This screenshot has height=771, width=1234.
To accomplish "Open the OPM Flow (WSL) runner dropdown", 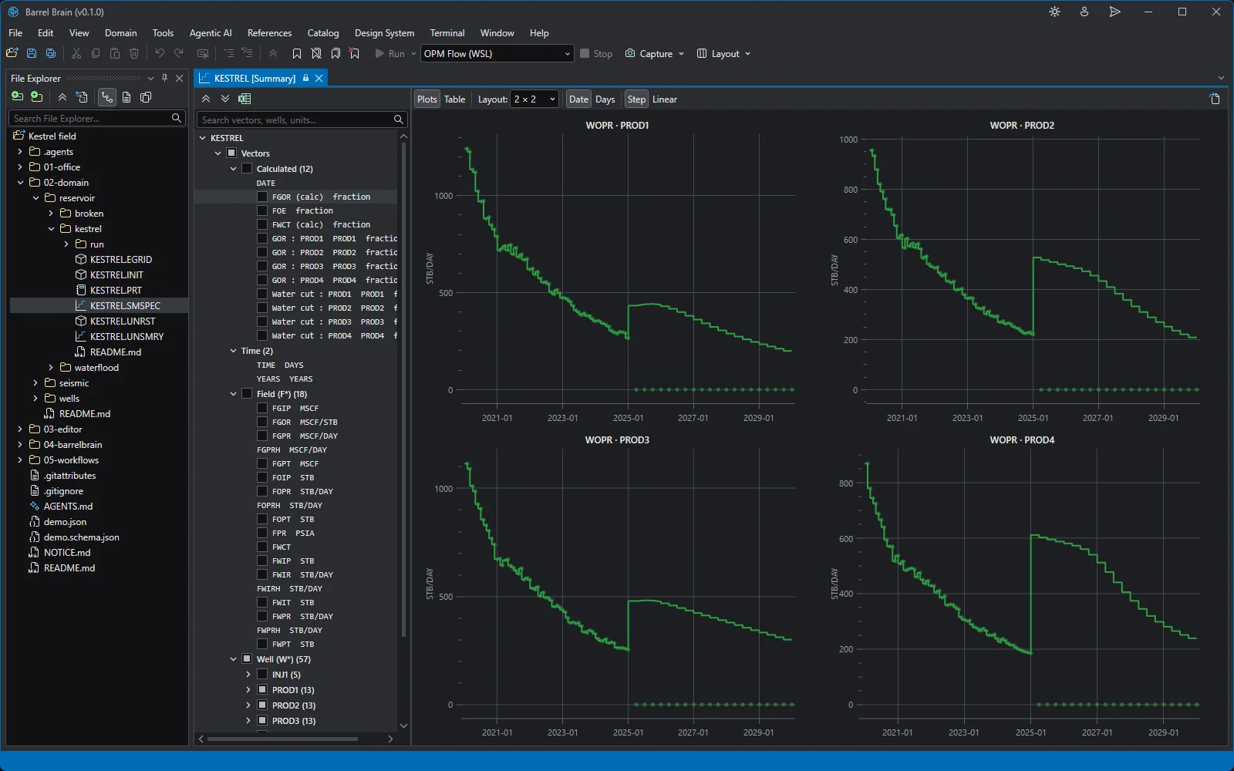I will tap(497, 53).
